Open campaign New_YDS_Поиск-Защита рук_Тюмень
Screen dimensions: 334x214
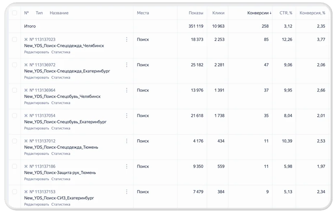tap(60, 173)
